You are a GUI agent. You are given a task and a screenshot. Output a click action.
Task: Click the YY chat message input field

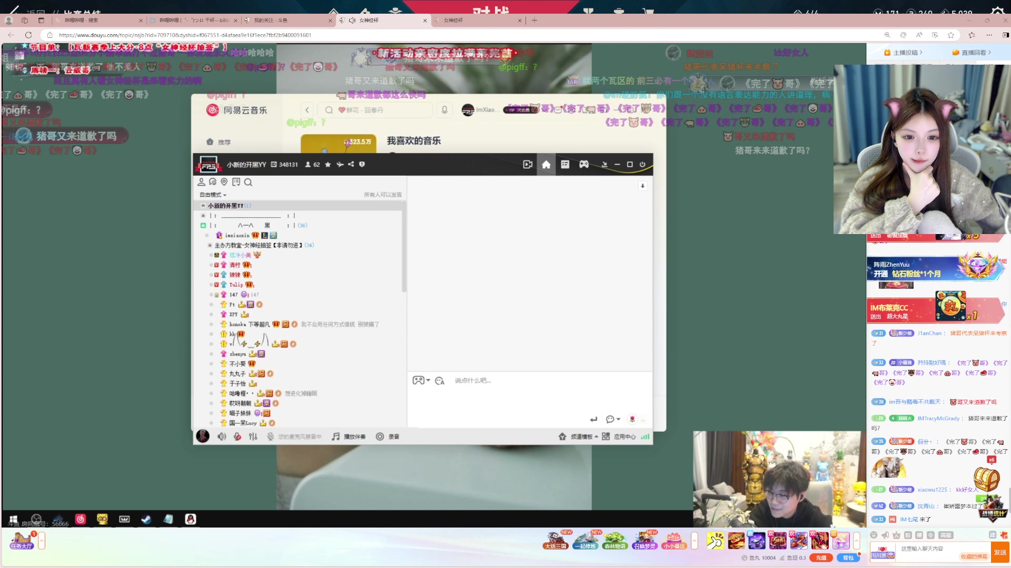pyautogui.click(x=529, y=400)
